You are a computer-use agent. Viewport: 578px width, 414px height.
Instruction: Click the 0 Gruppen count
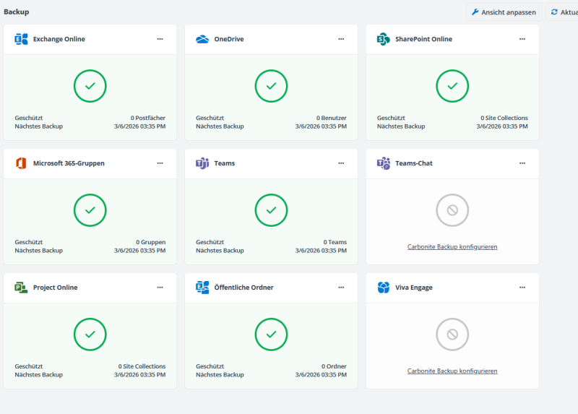[151, 242]
